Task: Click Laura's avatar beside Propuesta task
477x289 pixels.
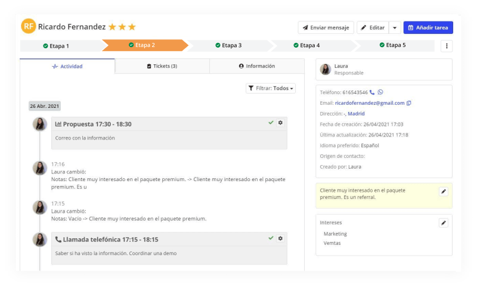Action: [40, 125]
